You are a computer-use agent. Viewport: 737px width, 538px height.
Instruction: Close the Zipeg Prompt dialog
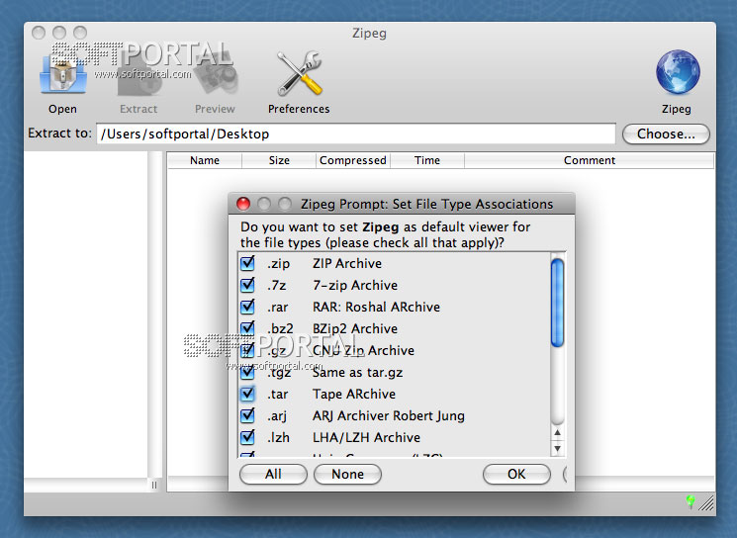(243, 204)
